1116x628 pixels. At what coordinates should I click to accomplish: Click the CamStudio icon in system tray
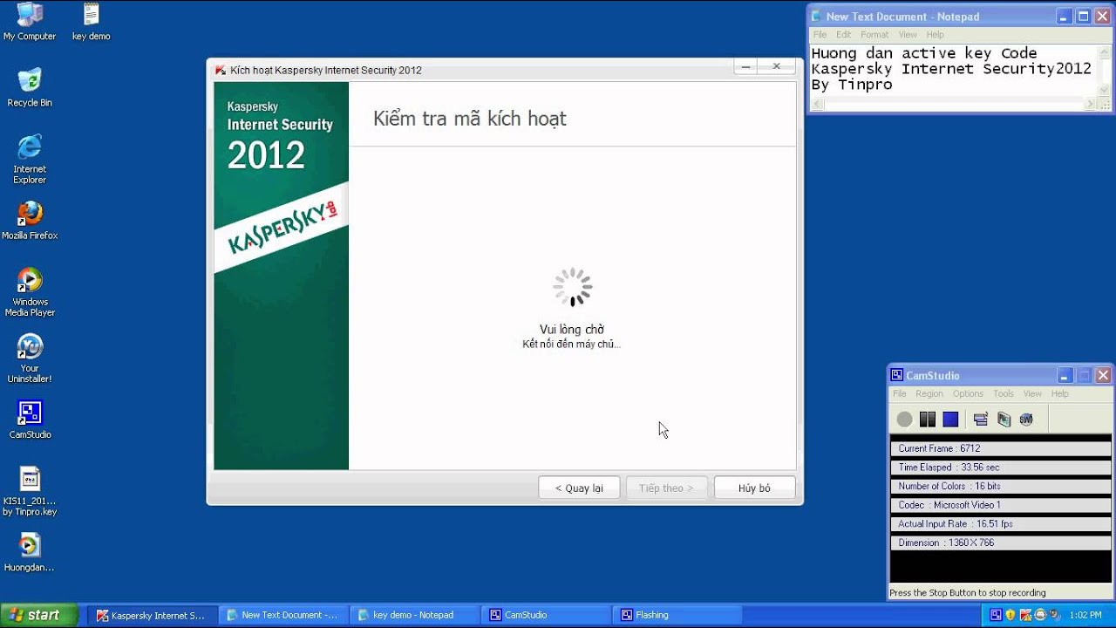pyautogui.click(x=996, y=615)
